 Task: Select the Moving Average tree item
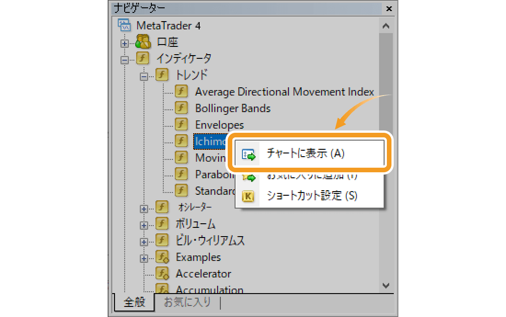click(x=211, y=158)
